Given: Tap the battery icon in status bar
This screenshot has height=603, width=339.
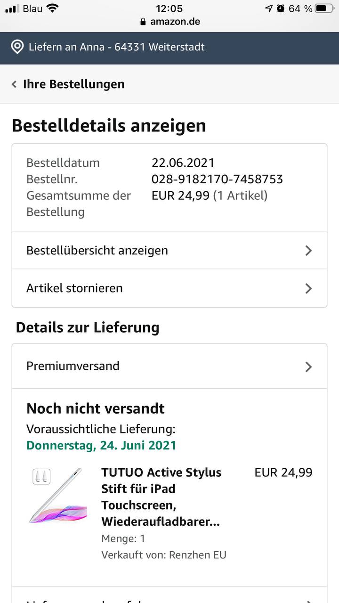Looking at the screenshot, I should (x=324, y=8).
